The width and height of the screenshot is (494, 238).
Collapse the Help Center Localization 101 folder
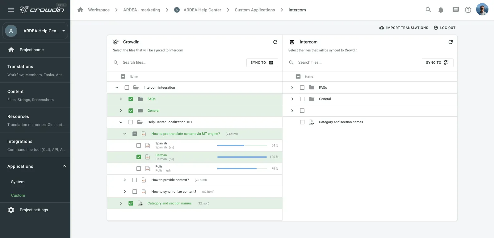pyautogui.click(x=121, y=122)
